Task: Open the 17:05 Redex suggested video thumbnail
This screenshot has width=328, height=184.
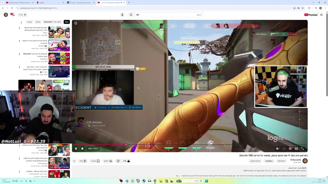Action: tap(59, 32)
